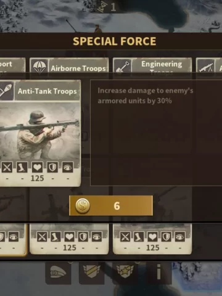Select the Engineering Troops shovel icon
222x296 pixels.
click(x=122, y=67)
